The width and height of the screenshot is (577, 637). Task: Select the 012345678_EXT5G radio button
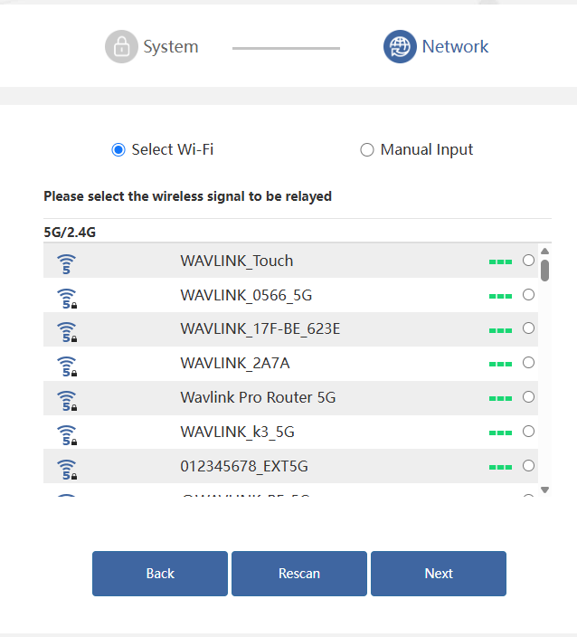528,466
